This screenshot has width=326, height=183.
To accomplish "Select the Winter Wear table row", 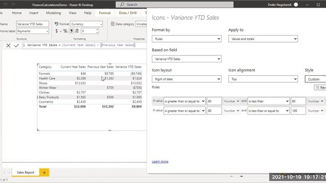I will (90, 88).
